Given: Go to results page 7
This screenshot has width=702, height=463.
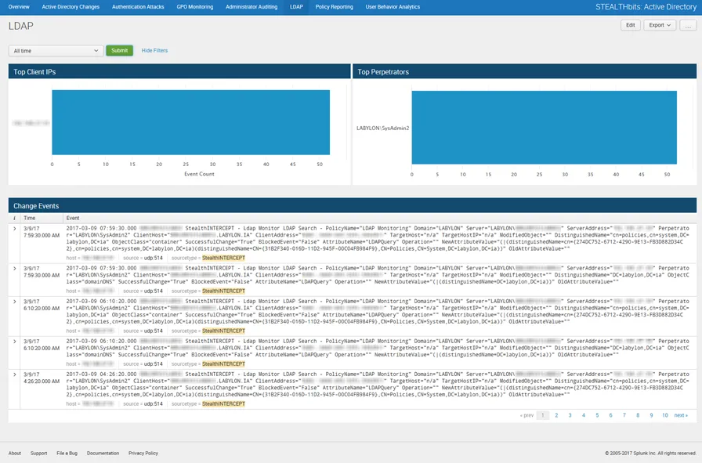Looking at the screenshot, I should 624,415.
